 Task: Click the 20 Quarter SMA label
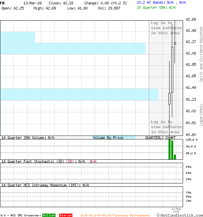[x=156, y=7]
